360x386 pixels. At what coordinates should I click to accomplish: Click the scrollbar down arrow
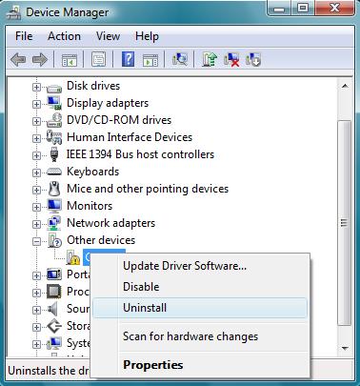pyautogui.click(x=345, y=349)
